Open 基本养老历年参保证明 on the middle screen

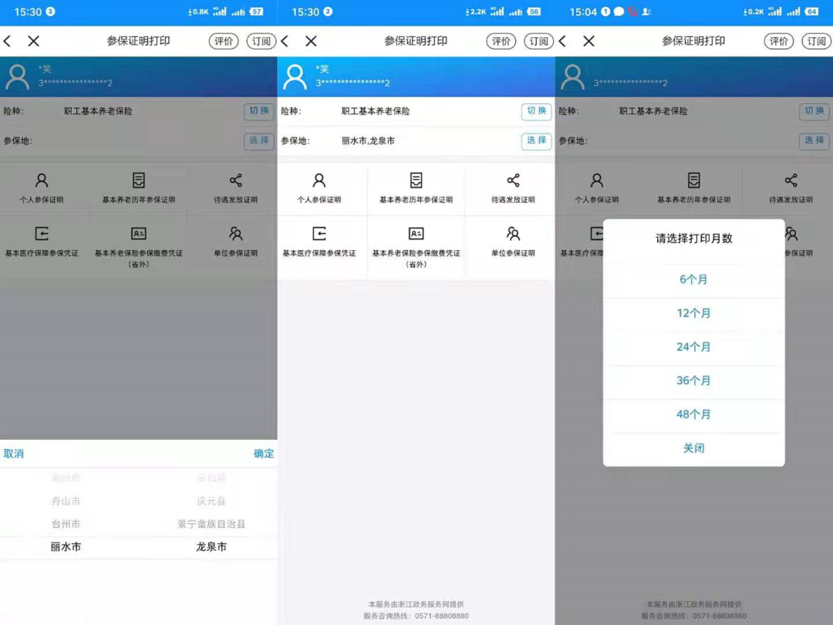tap(416, 181)
